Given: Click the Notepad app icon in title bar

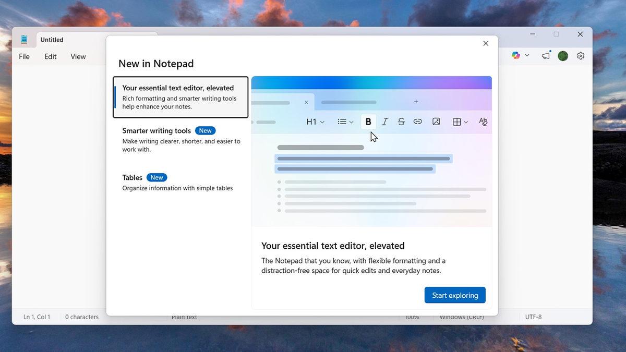Looking at the screenshot, I should coord(24,39).
